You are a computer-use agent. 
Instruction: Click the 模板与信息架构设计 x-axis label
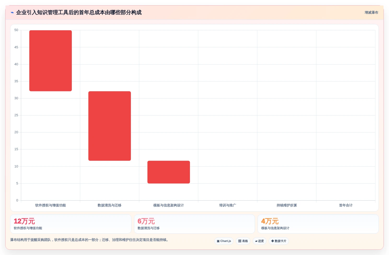pyautogui.click(x=169, y=205)
